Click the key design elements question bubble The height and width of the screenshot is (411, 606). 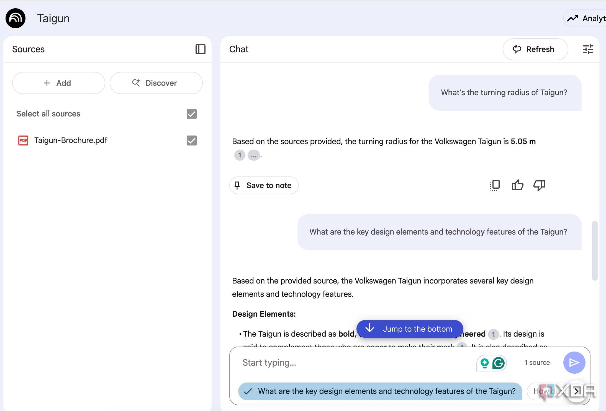pos(439,232)
